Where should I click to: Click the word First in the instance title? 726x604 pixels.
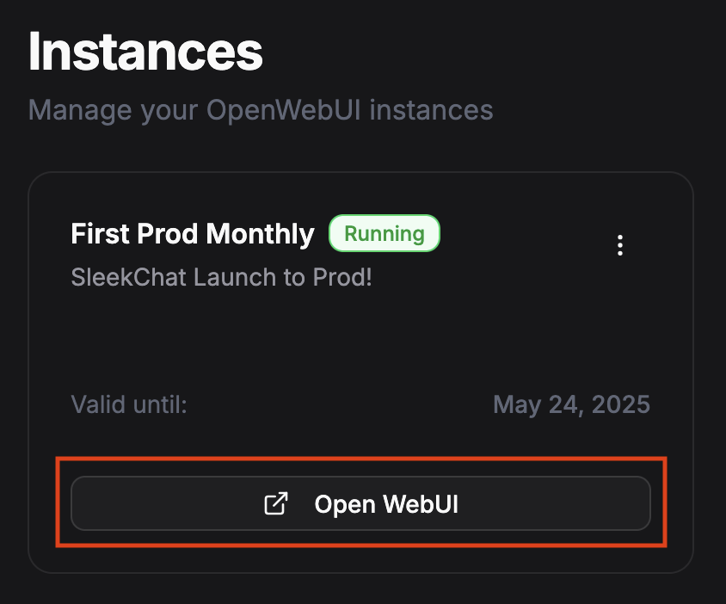click(96, 234)
